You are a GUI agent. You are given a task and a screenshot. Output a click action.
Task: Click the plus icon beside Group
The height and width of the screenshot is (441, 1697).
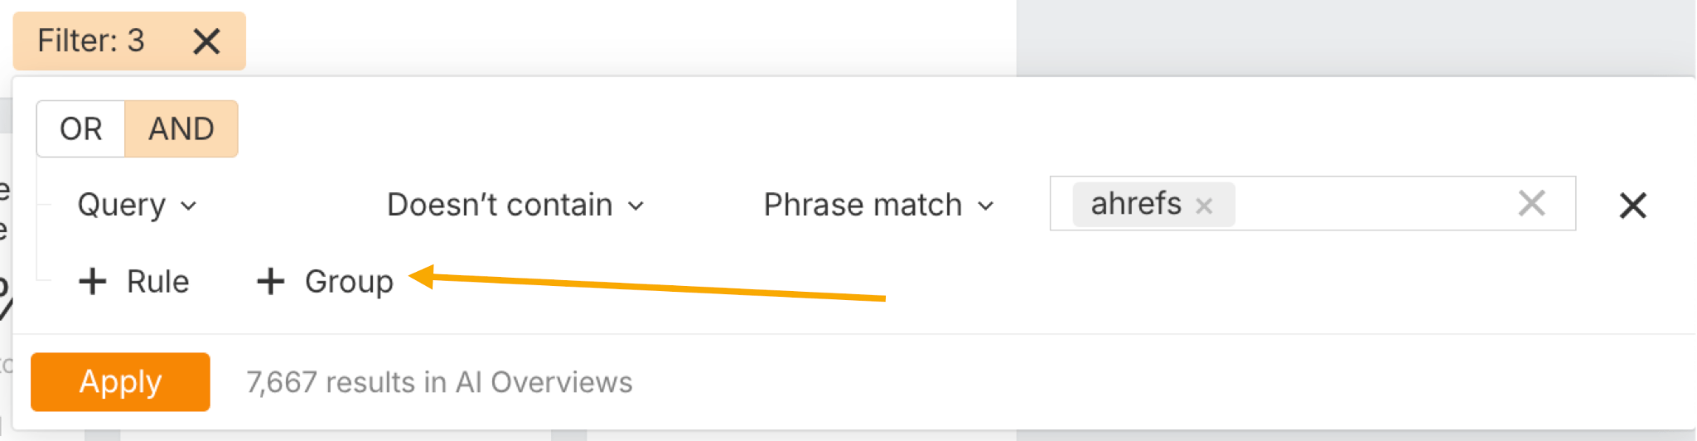[x=271, y=282]
